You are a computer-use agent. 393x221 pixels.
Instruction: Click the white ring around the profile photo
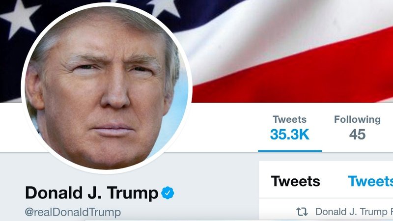point(107,171)
